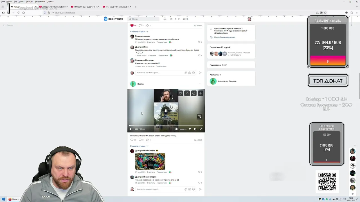This screenshot has width=360, height=202.
Task: Like the Просто приколы № 205 post
Action: [133, 140]
